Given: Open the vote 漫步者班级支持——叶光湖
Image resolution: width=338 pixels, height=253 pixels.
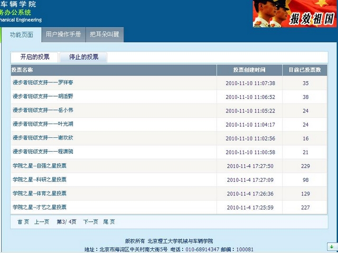Looking at the screenshot, I should click(x=43, y=124).
